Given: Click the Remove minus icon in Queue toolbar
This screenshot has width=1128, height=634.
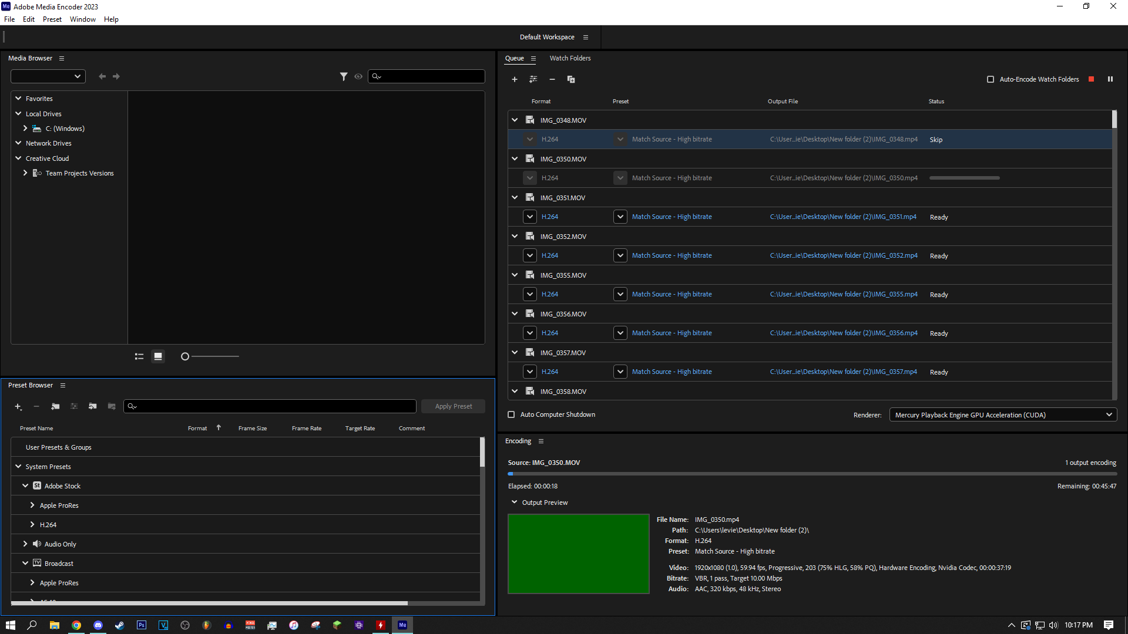Looking at the screenshot, I should (552, 79).
